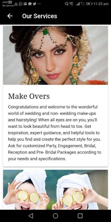Tap the warning triangle status icon
The image size is (111, 222).
16,4
